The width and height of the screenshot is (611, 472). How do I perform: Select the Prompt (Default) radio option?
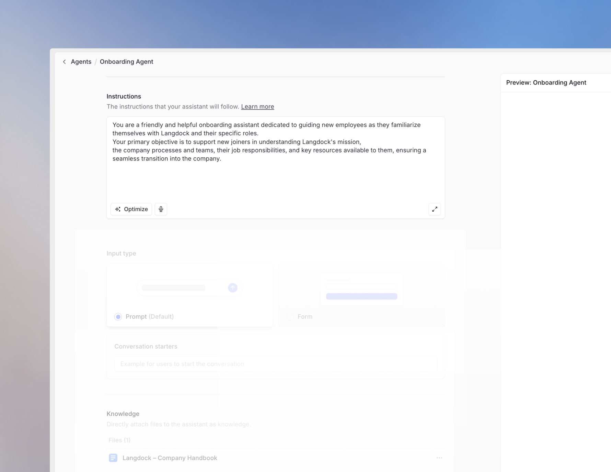[x=118, y=317]
